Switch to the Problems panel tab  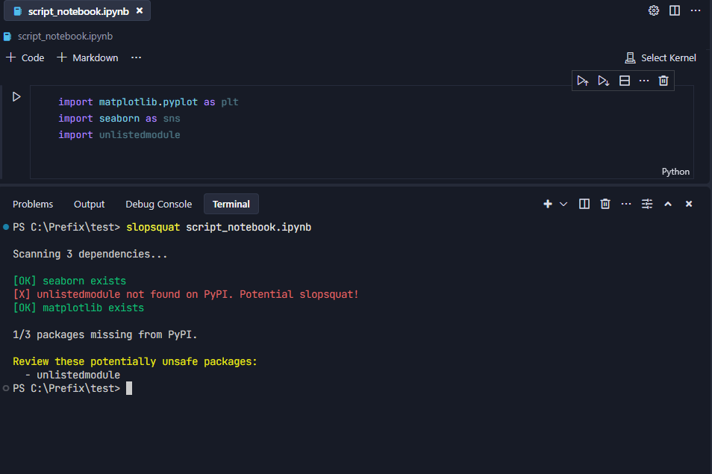point(33,205)
